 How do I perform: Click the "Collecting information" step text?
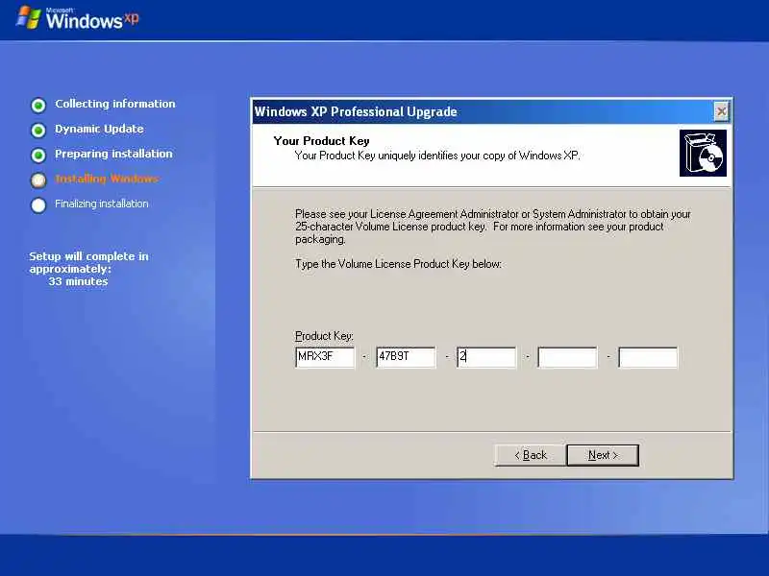coord(114,104)
